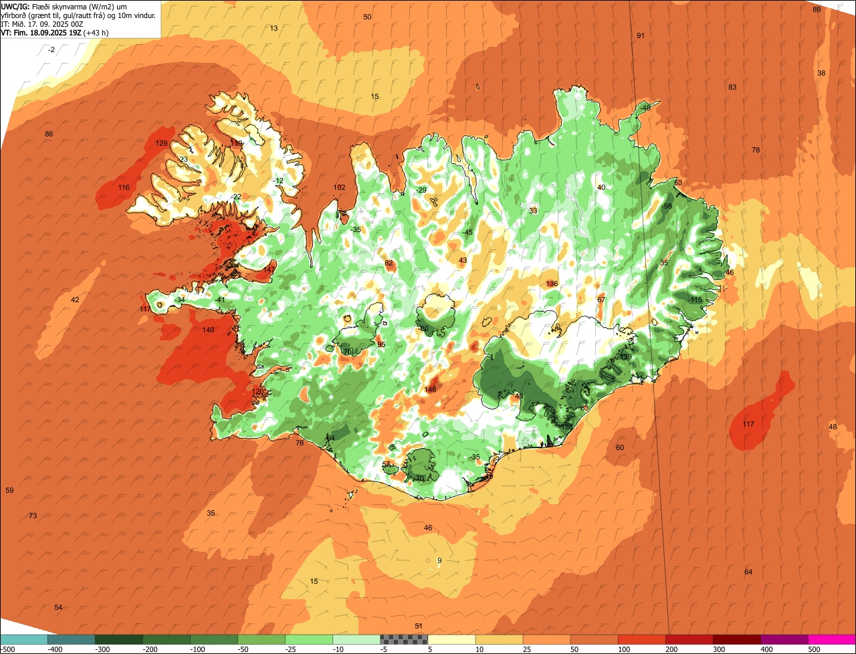856x654 pixels.
Task: Click the '-41' value on the Snæfellsnes peninsula
Action: click(220, 300)
